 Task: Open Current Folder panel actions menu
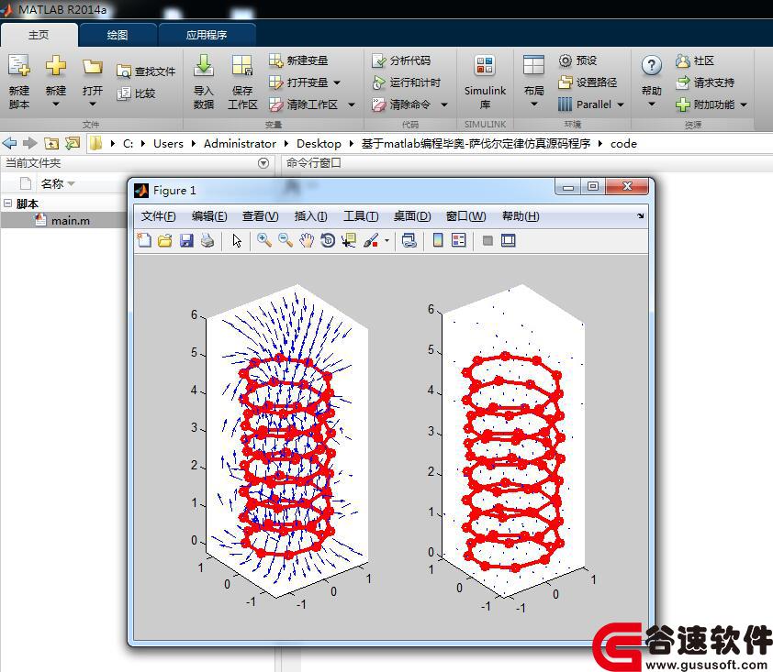[263, 163]
